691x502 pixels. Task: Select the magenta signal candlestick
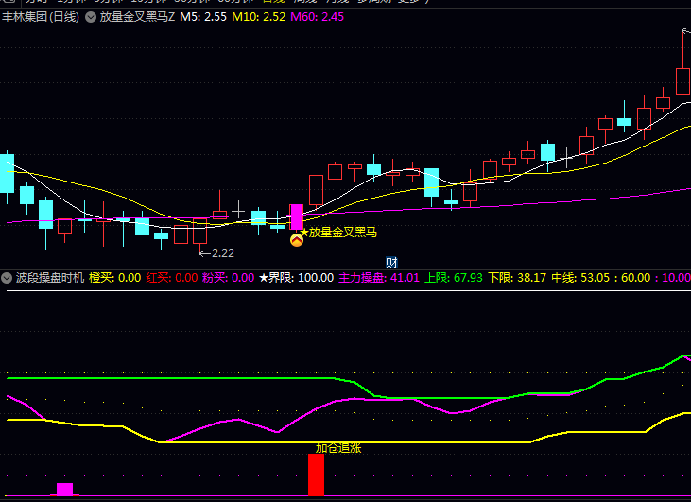296,216
